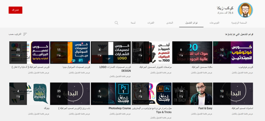This screenshot has width=265, height=121.
Task: Click the sort lines icon beside الترتيب حسب
Action: click(25, 34)
